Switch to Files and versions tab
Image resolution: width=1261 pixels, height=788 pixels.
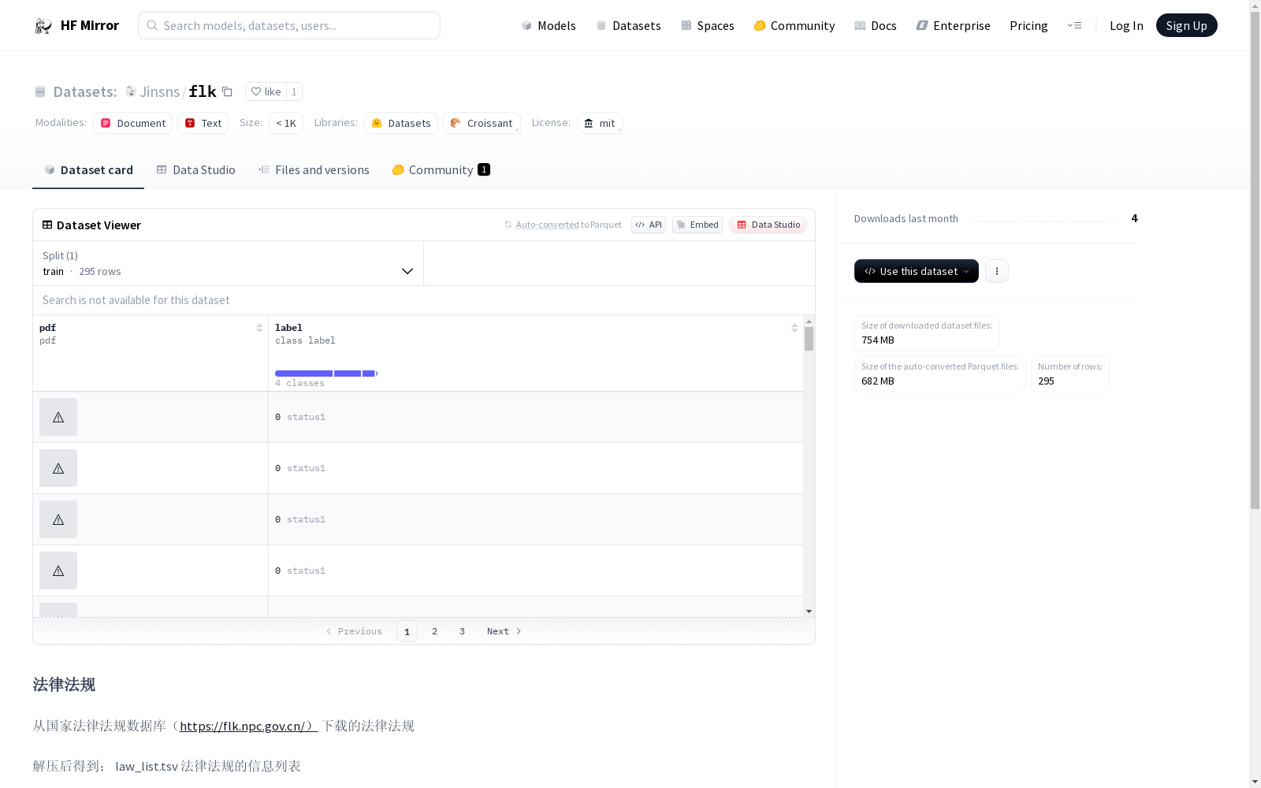pyautogui.click(x=314, y=169)
